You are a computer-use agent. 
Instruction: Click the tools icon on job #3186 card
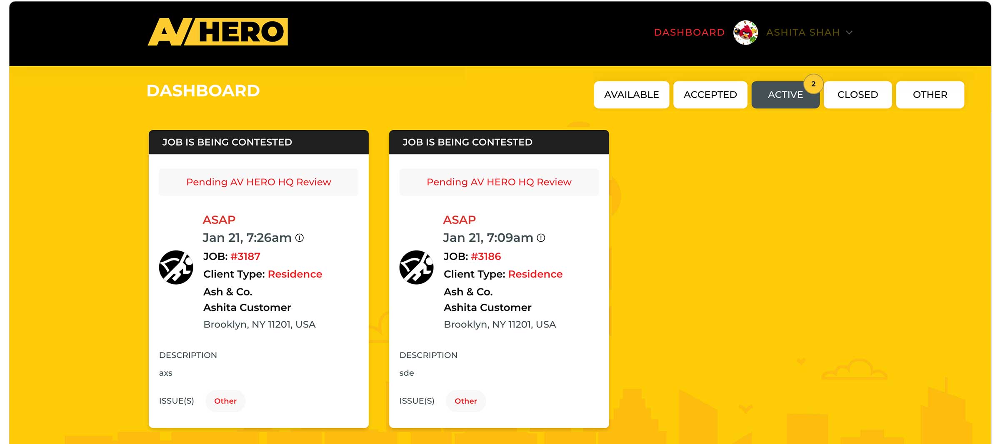416,267
